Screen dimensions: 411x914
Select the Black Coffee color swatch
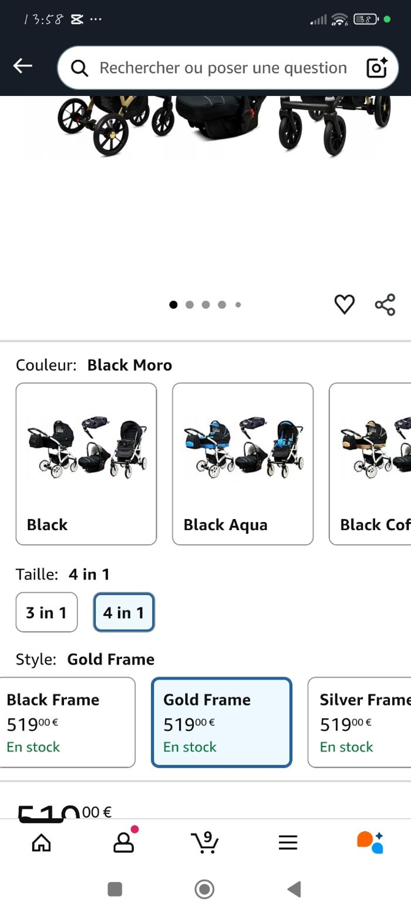tap(370, 464)
